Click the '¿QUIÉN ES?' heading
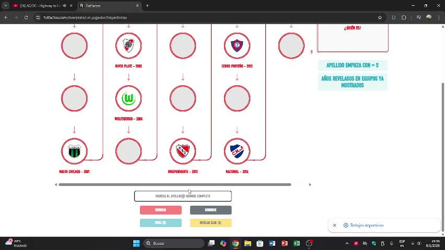 coord(352,28)
